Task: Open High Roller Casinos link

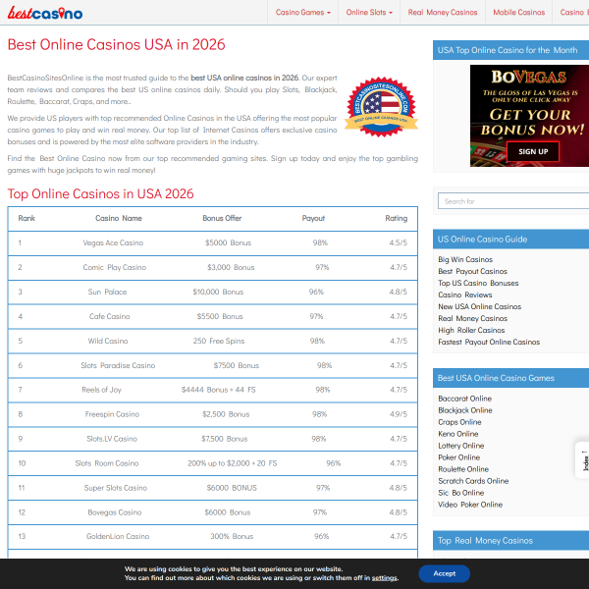Action: click(471, 330)
